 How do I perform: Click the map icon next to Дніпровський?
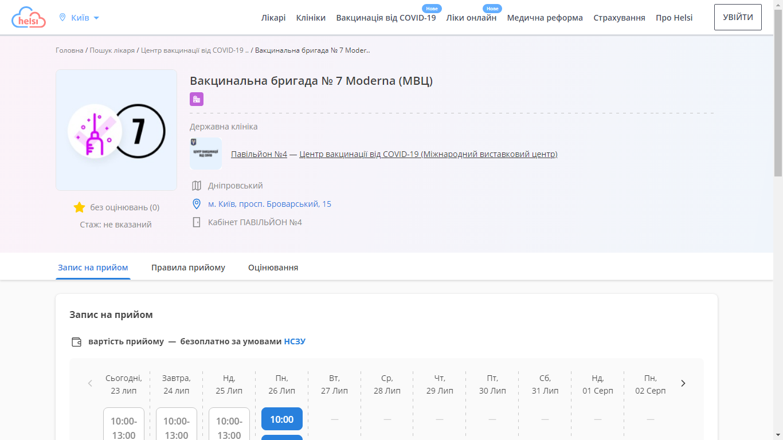pos(197,186)
